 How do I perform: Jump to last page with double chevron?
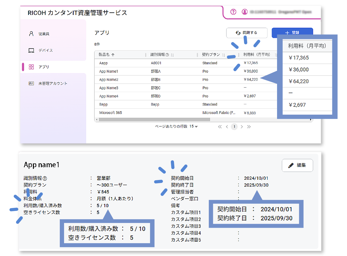tap(249, 127)
